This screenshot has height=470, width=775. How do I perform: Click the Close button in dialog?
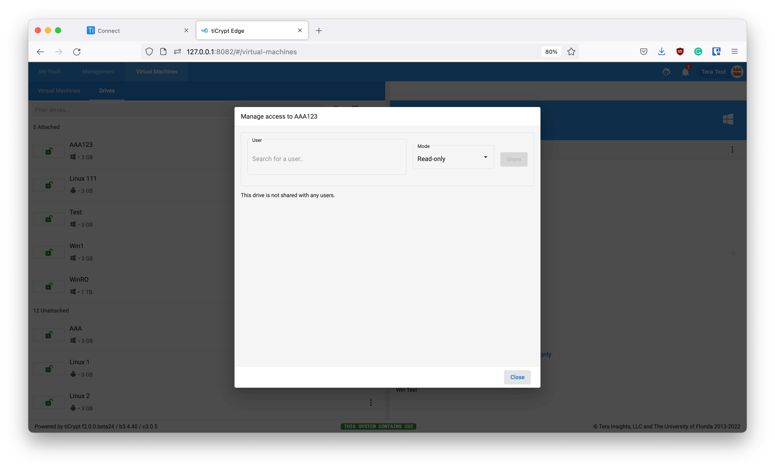point(517,377)
